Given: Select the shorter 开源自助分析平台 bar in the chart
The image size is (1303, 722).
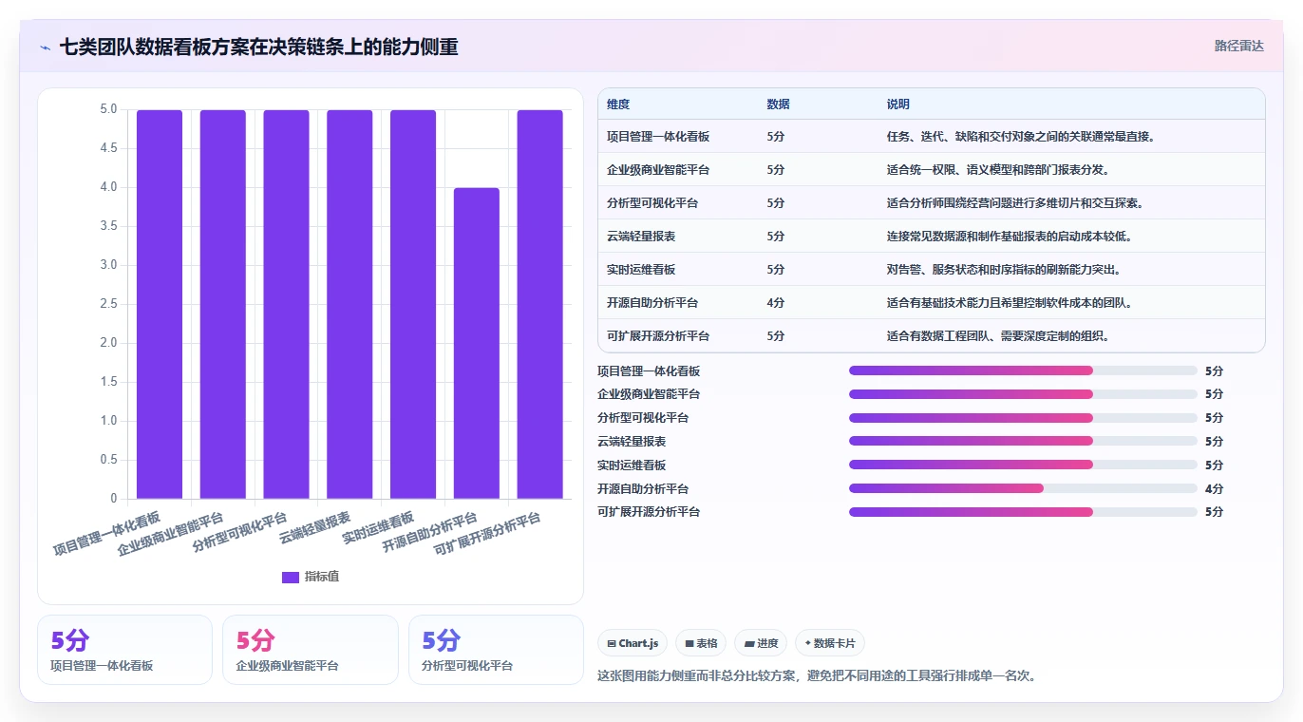Looking at the screenshot, I should (477, 343).
